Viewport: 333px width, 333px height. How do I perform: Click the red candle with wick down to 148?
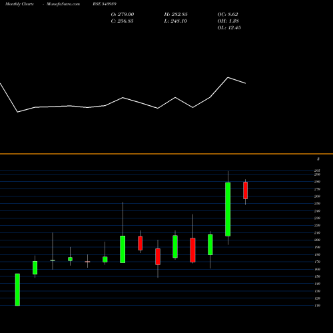(x=158, y=256)
